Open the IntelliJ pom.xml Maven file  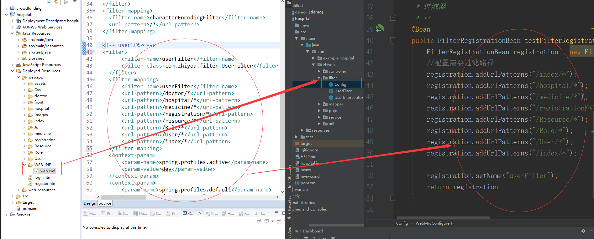tap(306, 183)
